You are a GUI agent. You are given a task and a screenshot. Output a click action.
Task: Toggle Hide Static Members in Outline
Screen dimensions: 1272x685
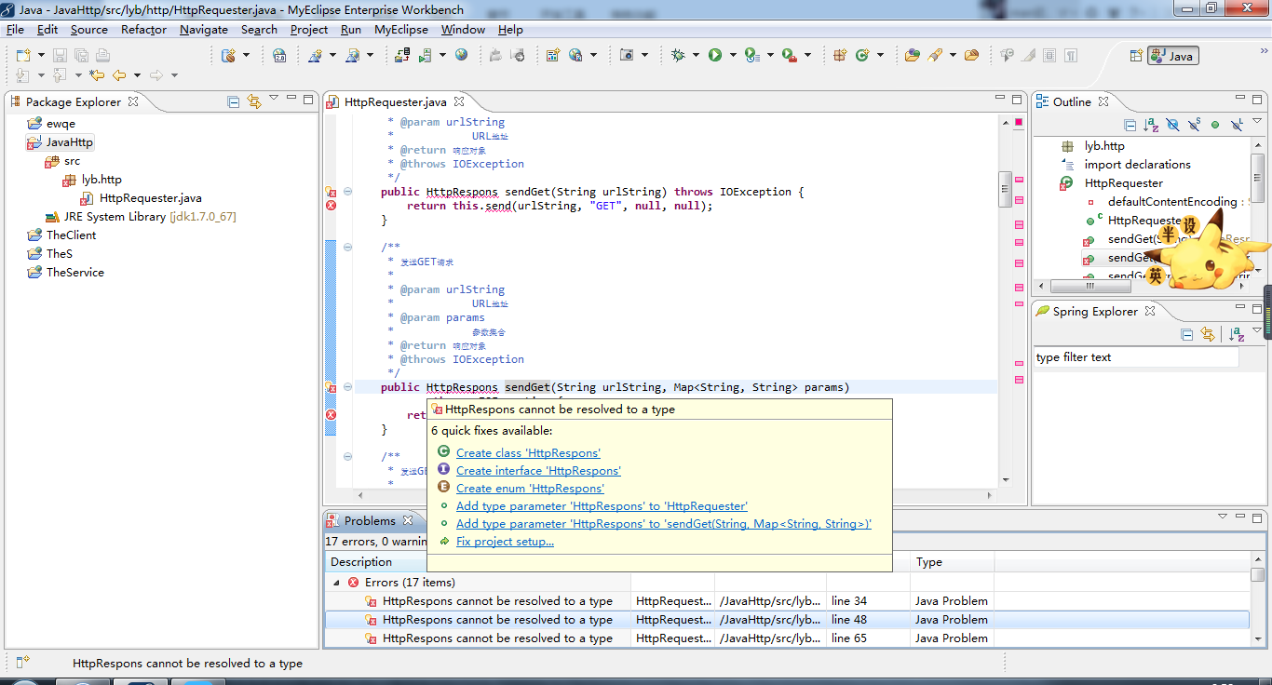click(1195, 125)
